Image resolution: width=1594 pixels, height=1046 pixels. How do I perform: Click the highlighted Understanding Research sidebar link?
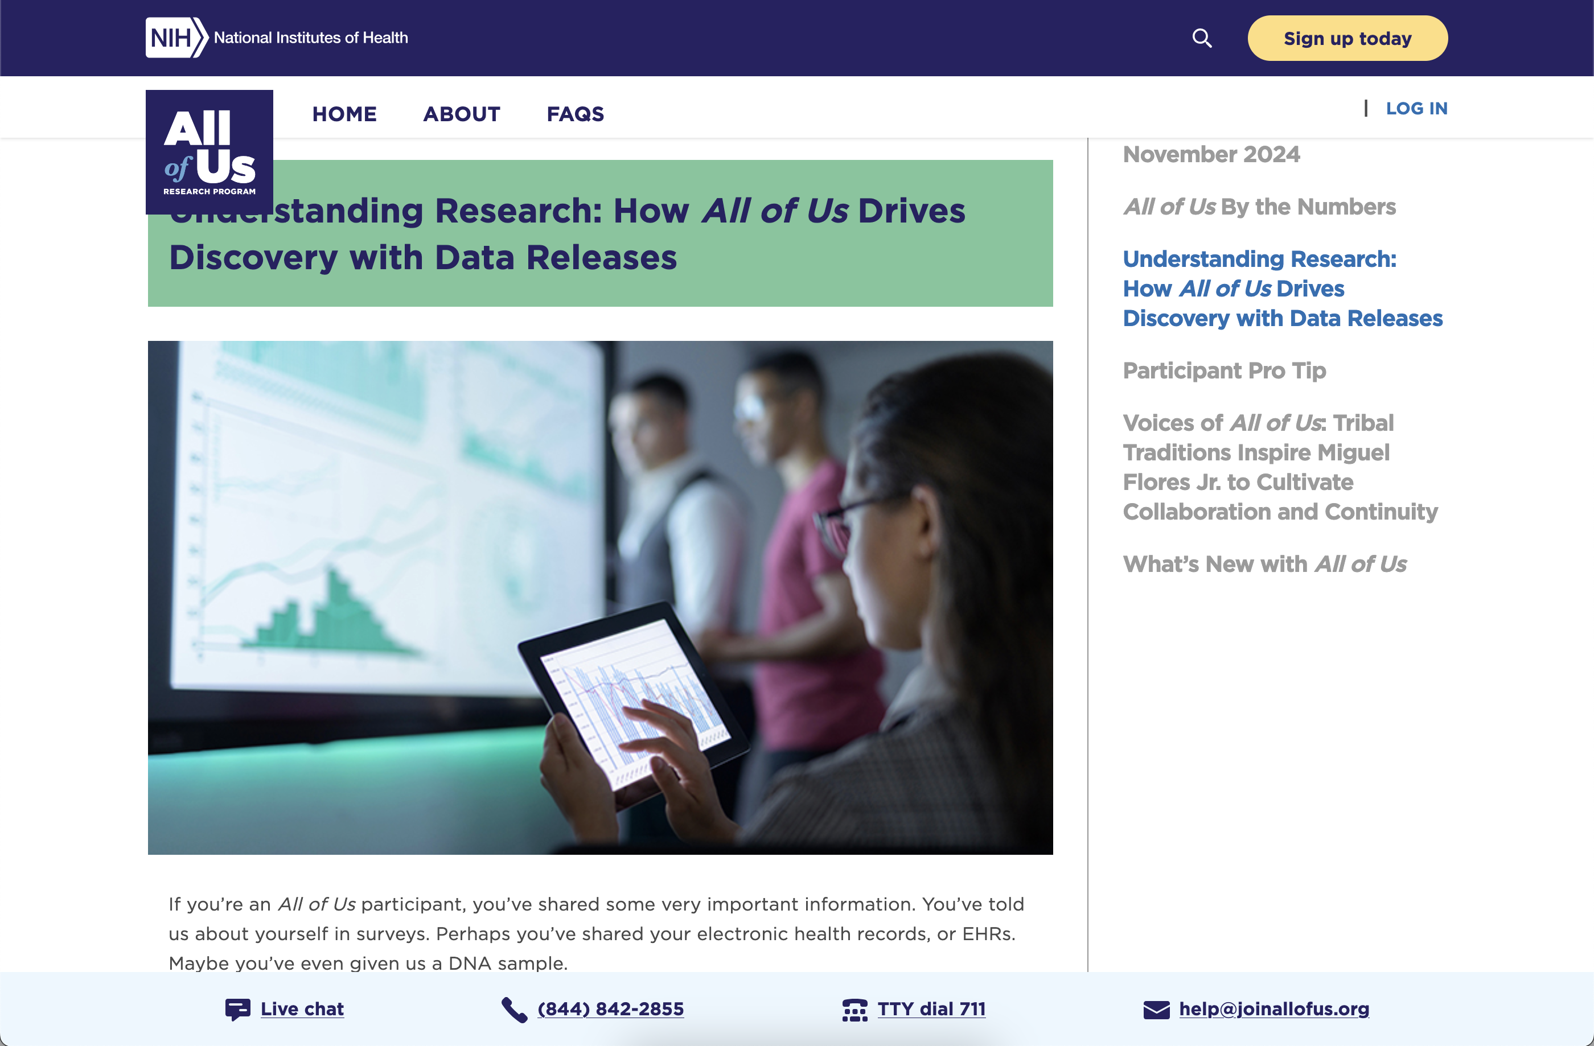pyautogui.click(x=1282, y=289)
